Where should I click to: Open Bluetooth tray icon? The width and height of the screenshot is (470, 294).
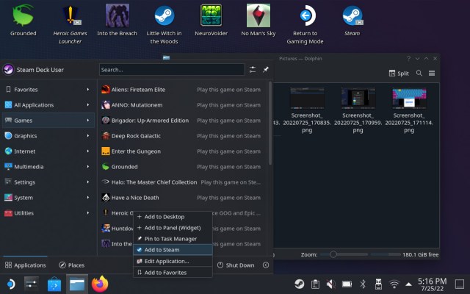(363, 284)
